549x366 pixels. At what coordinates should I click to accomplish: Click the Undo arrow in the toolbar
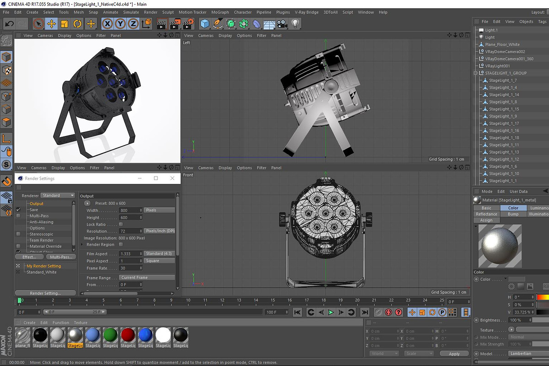tap(9, 23)
